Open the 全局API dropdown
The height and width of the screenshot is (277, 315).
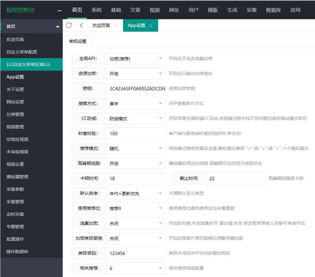[135, 59]
